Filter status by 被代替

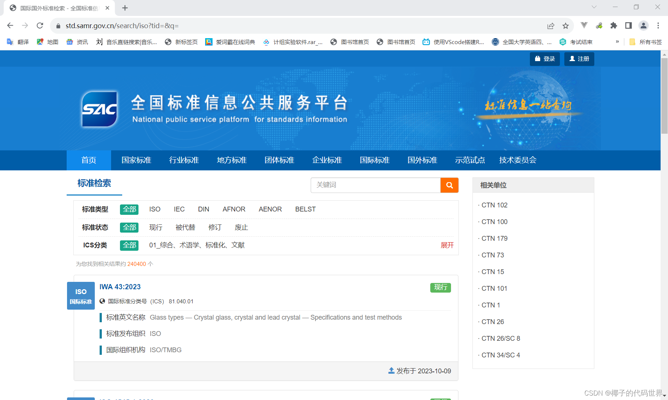tap(186, 227)
